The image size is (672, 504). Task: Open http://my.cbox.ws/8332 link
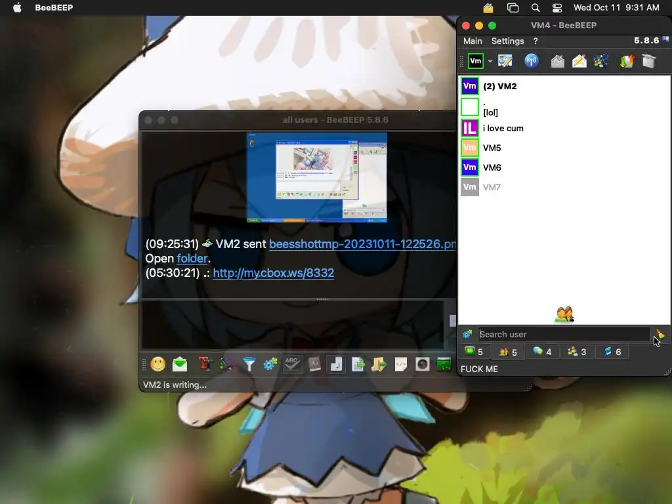tap(274, 273)
